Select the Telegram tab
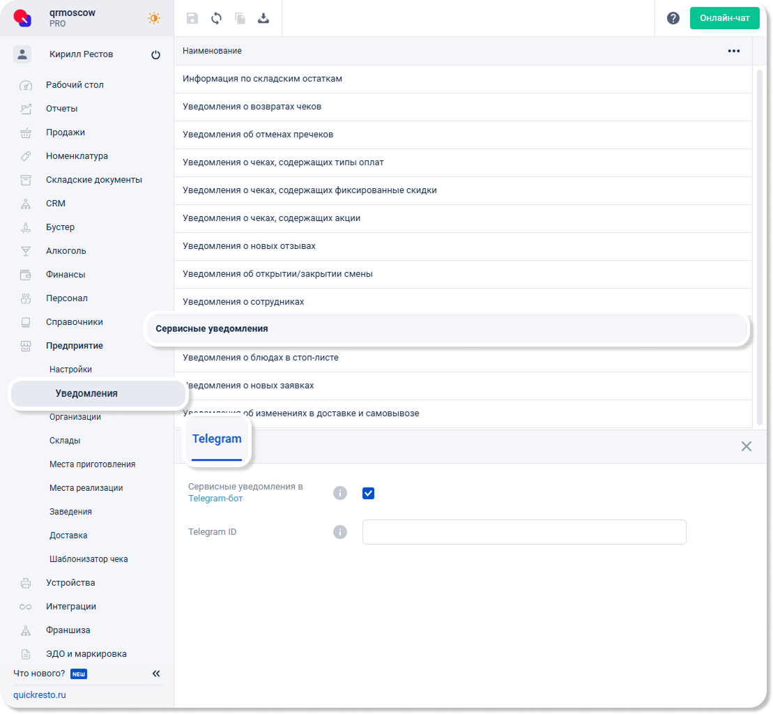The image size is (773, 714). pyautogui.click(x=217, y=439)
